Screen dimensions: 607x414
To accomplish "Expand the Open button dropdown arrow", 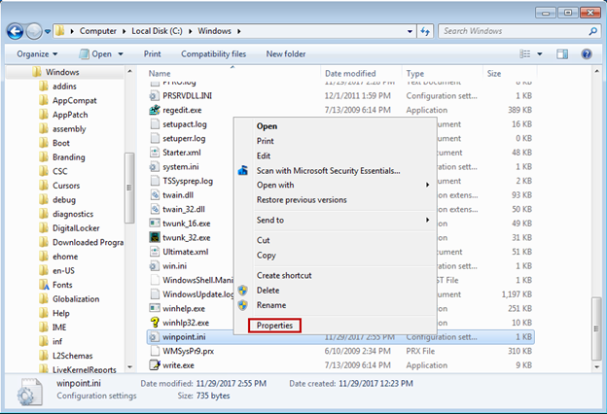I will pyautogui.click(x=121, y=54).
